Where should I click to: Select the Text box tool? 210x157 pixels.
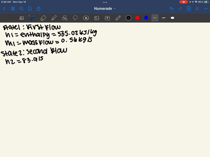107,18
